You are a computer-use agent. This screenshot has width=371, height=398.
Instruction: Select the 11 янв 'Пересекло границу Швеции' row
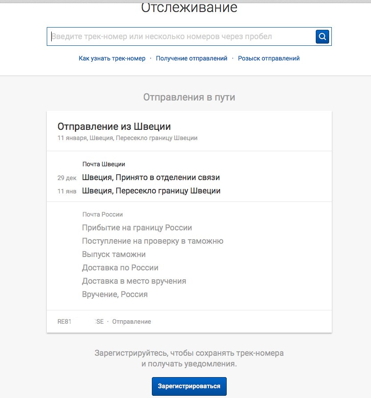coord(151,191)
